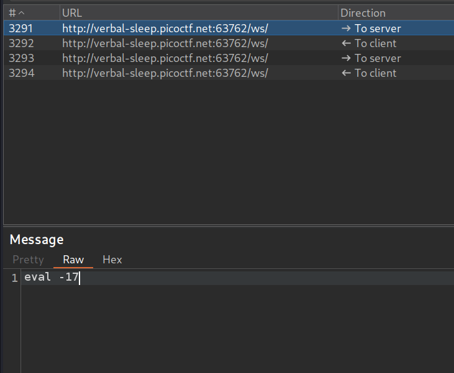Switch to the Pretty message view tab
Viewport: 454px width, 373px height.
tap(28, 260)
